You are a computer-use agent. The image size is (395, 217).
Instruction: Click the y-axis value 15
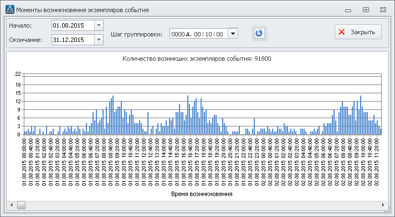click(x=18, y=93)
